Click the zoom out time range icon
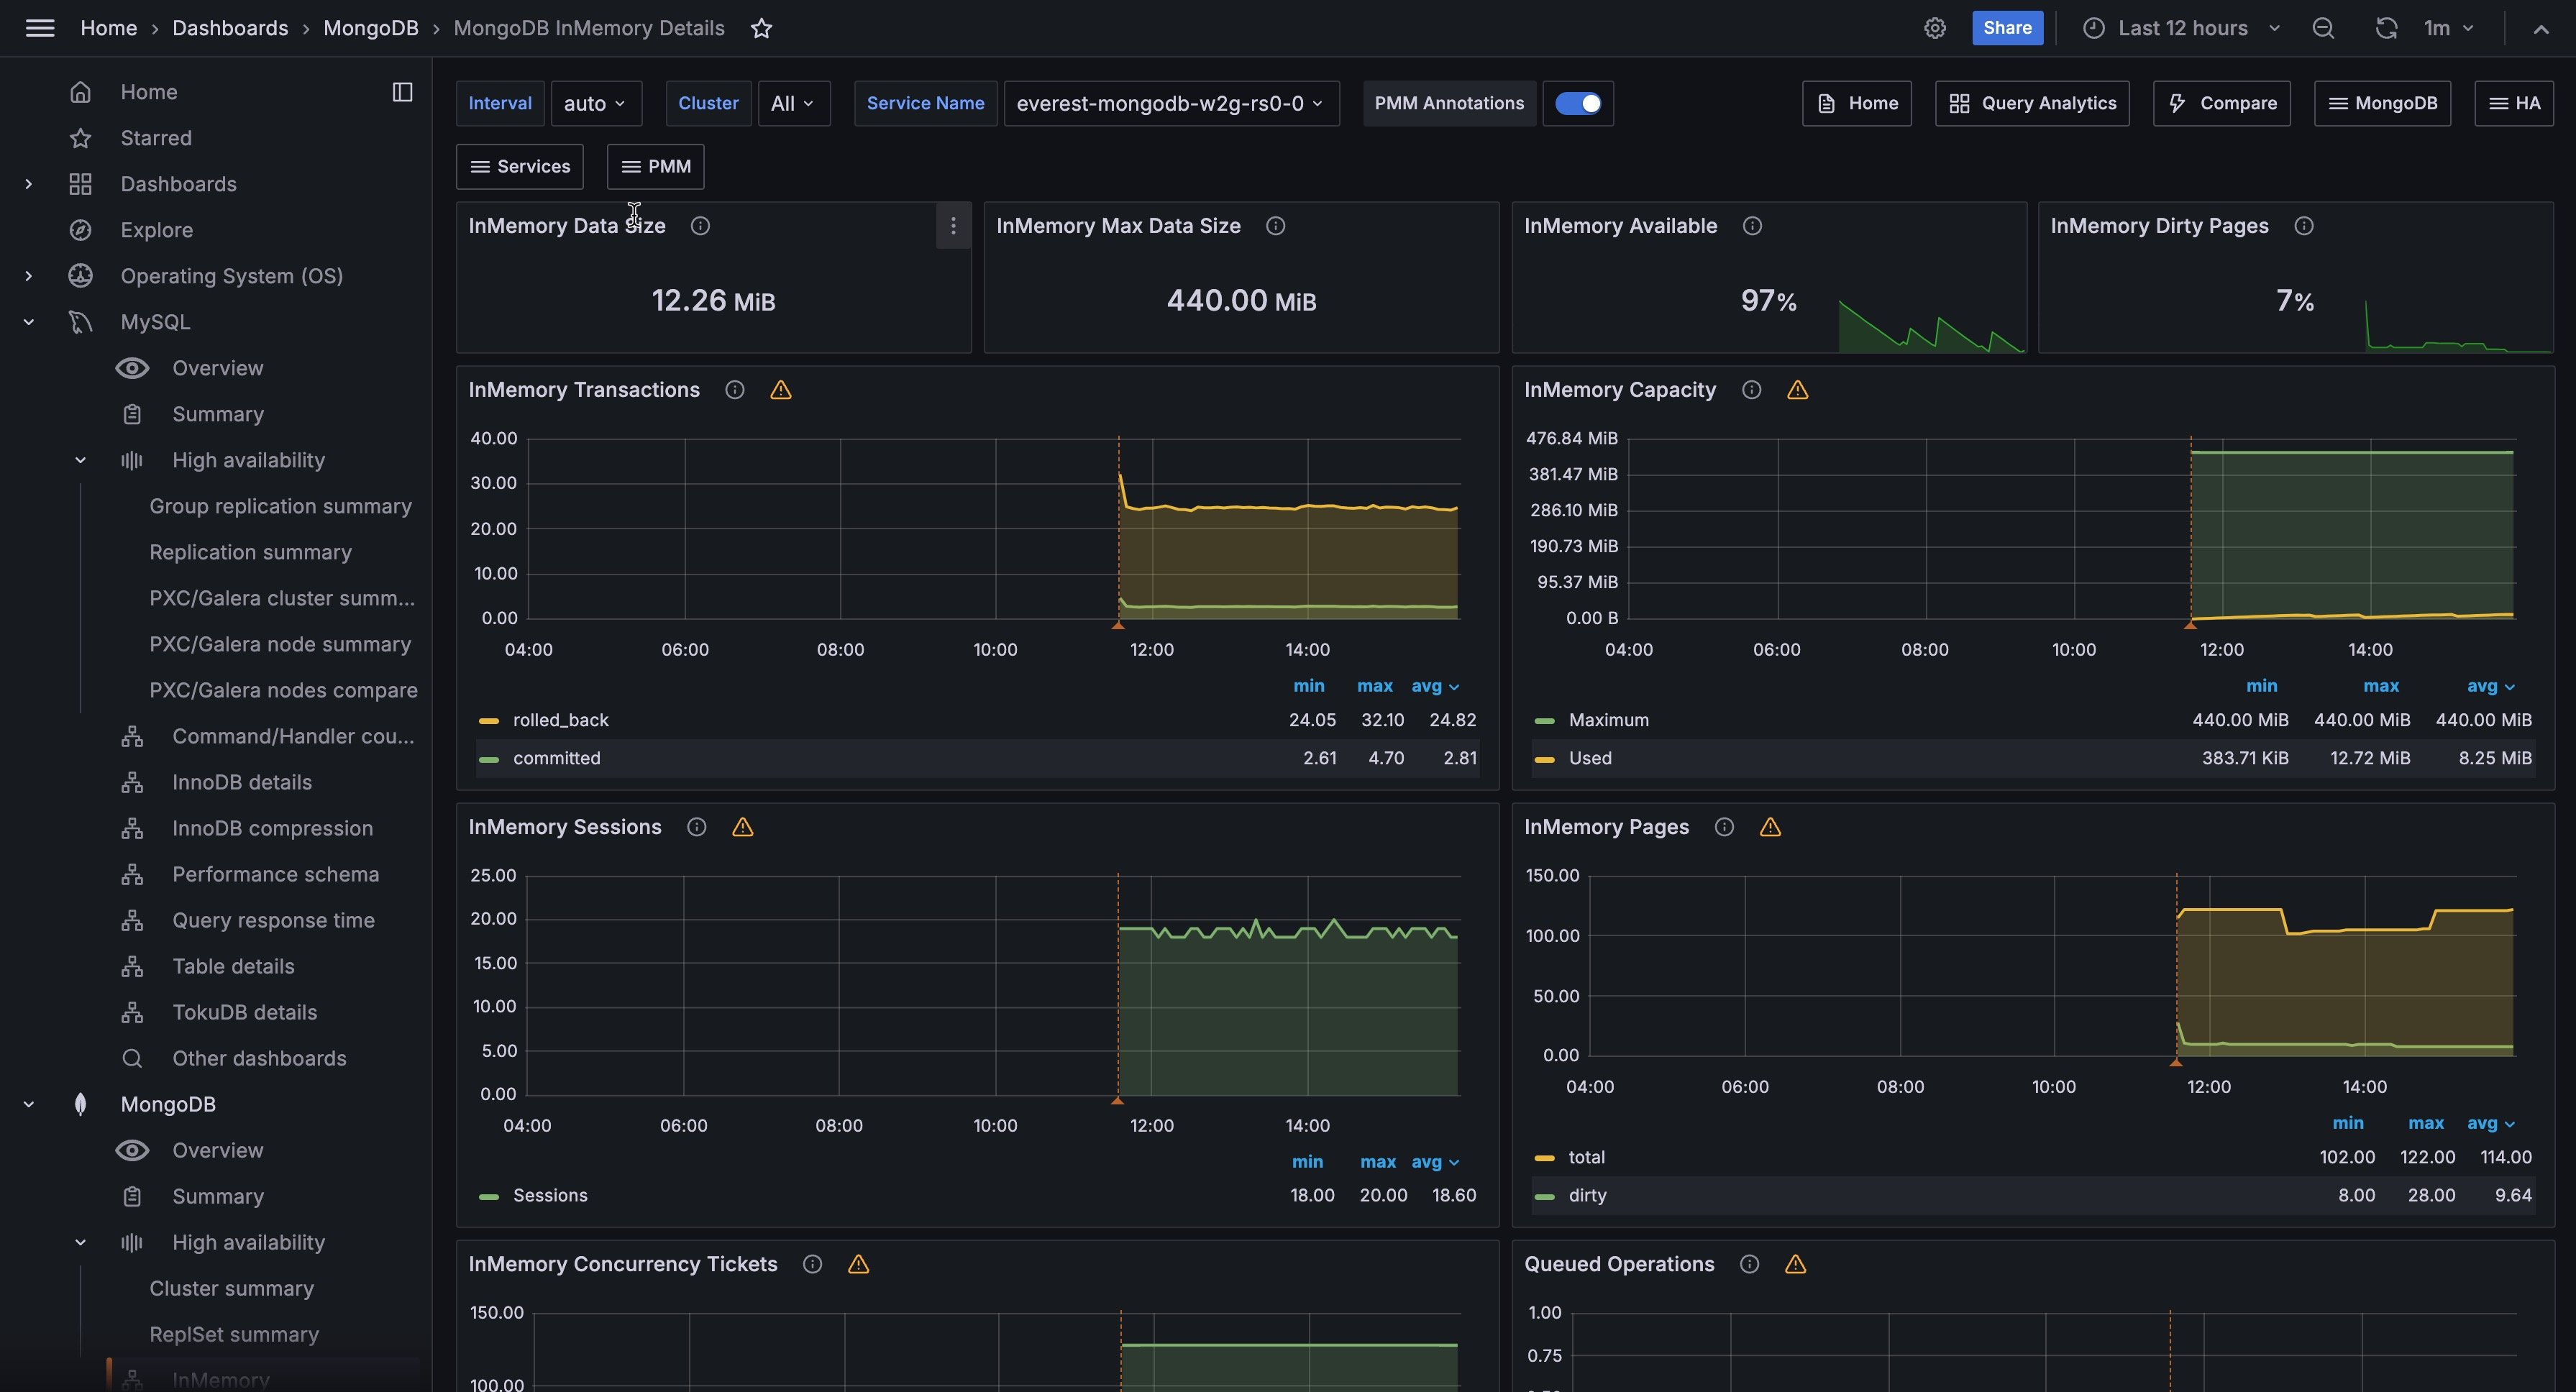The height and width of the screenshot is (1392, 2576). [x=2322, y=28]
